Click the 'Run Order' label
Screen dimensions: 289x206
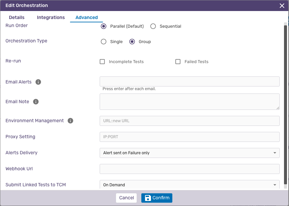(17, 25)
